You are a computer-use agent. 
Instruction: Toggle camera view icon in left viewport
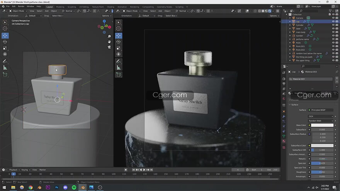coord(109,47)
